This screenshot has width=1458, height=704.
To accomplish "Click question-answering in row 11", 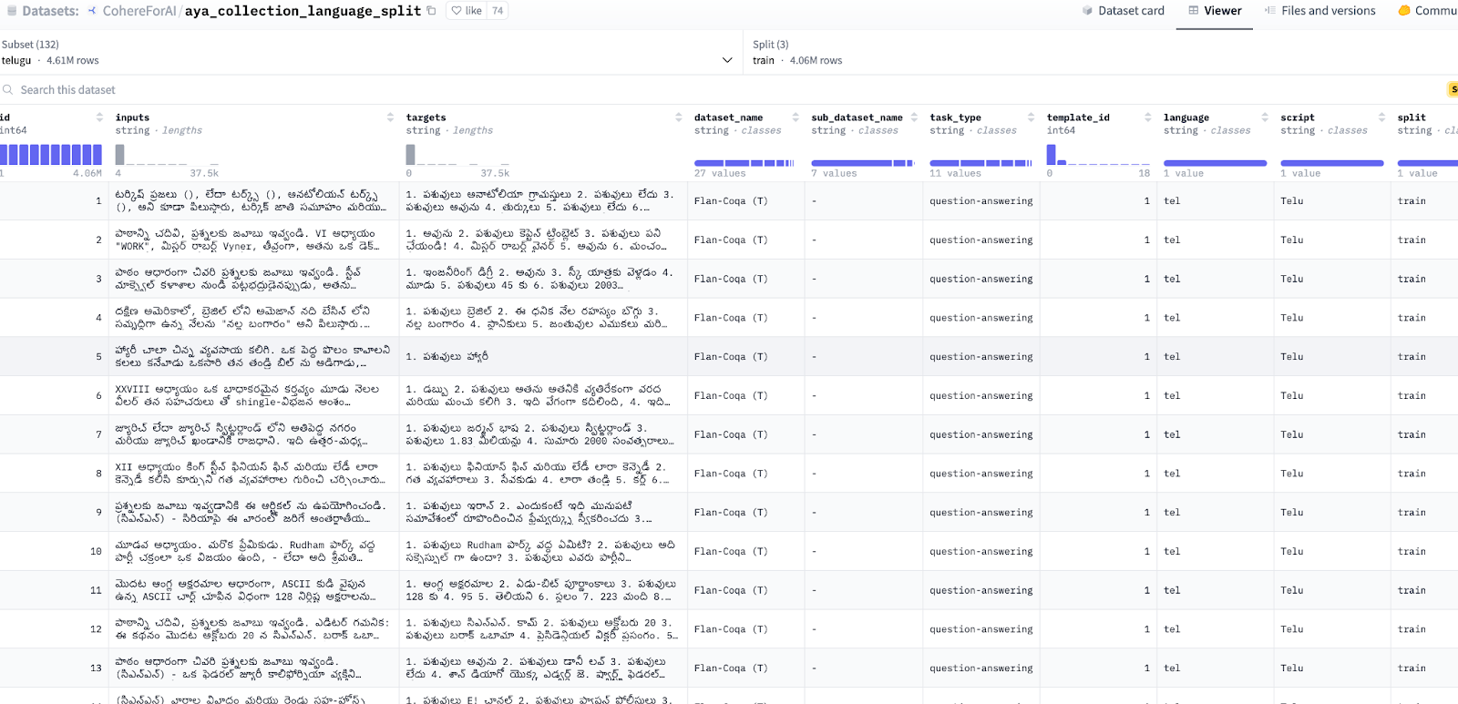I will pos(981,590).
